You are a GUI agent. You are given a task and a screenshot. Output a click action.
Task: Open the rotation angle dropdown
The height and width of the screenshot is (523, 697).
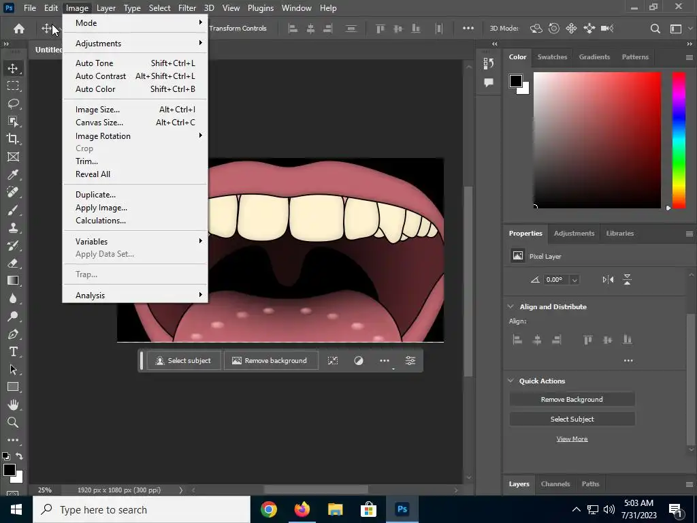574,280
